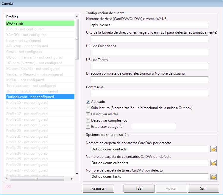Click the profile list scroll down arrow
Viewport: 223px width, 195px height.
pos(77,174)
